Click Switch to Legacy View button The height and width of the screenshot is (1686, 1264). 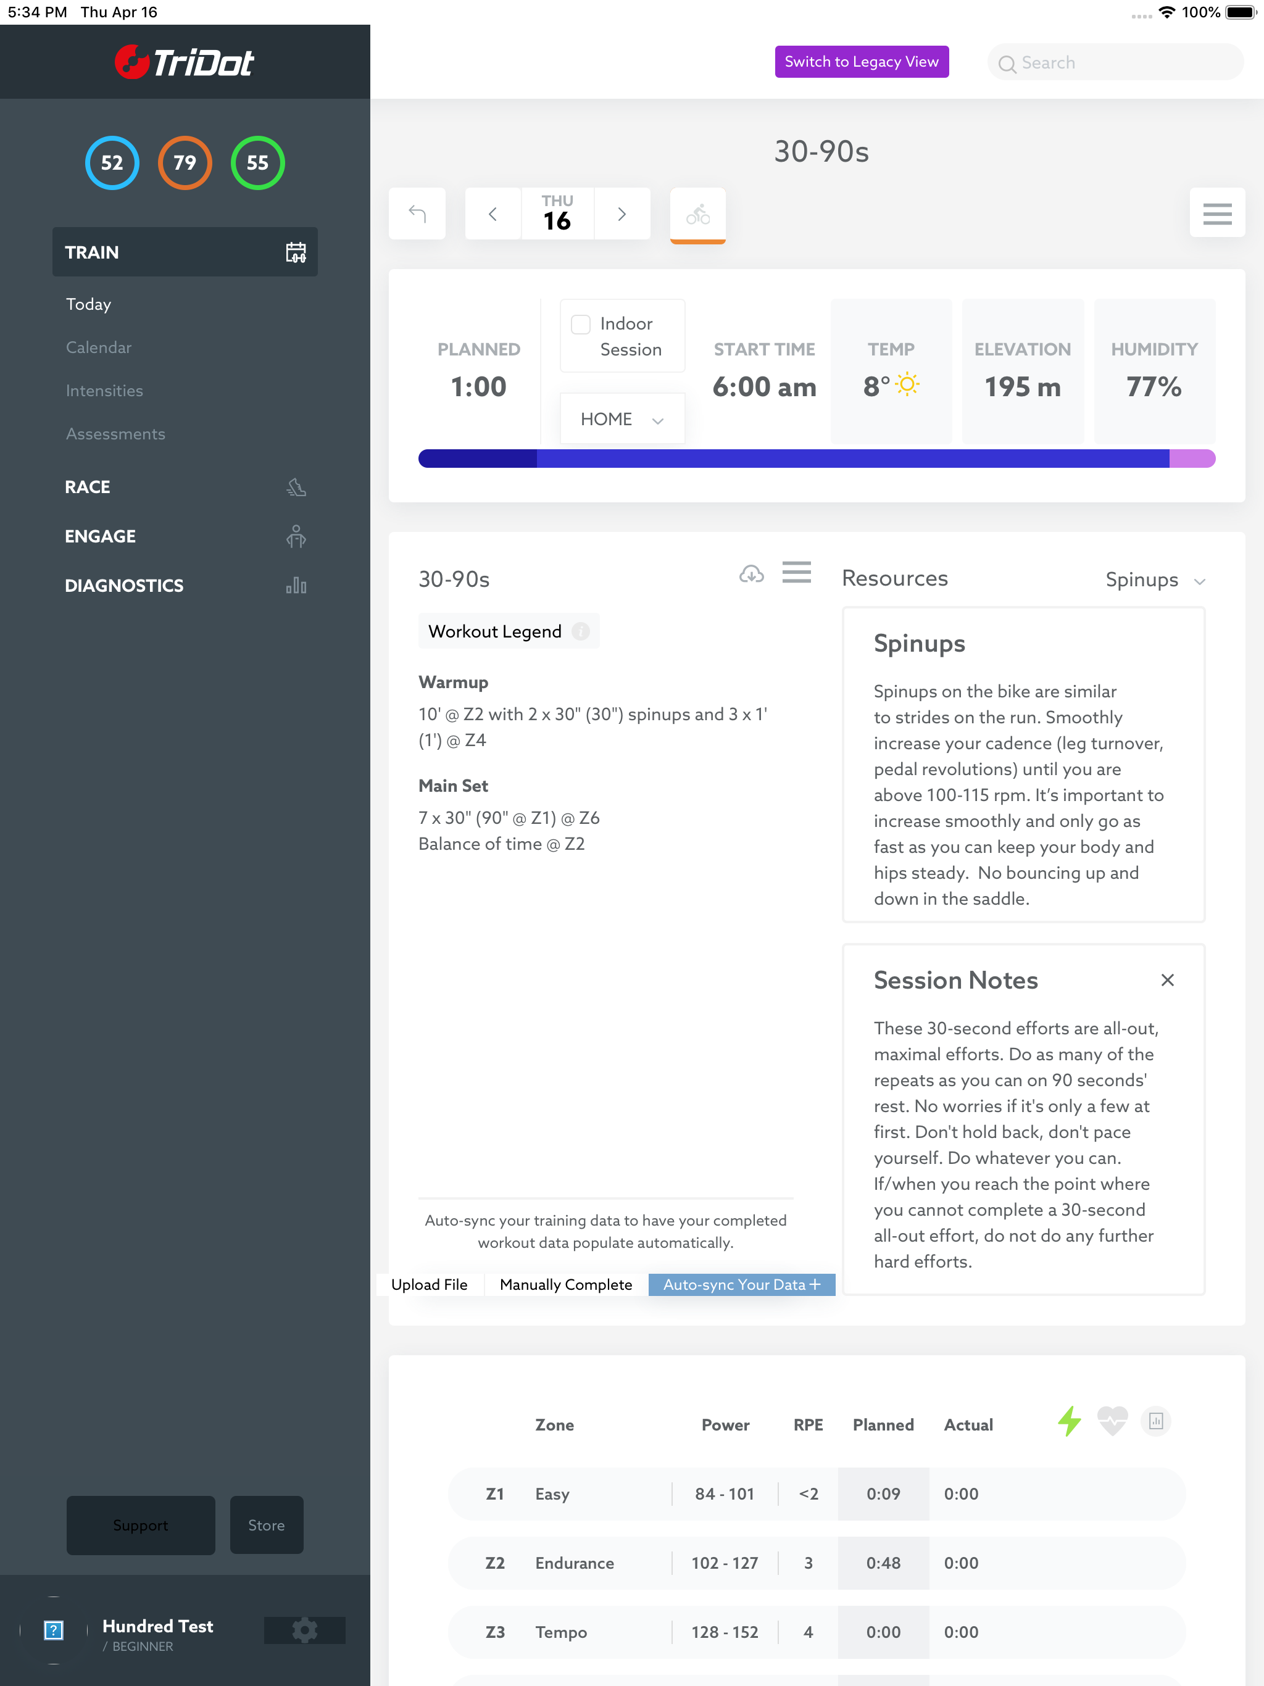862,62
